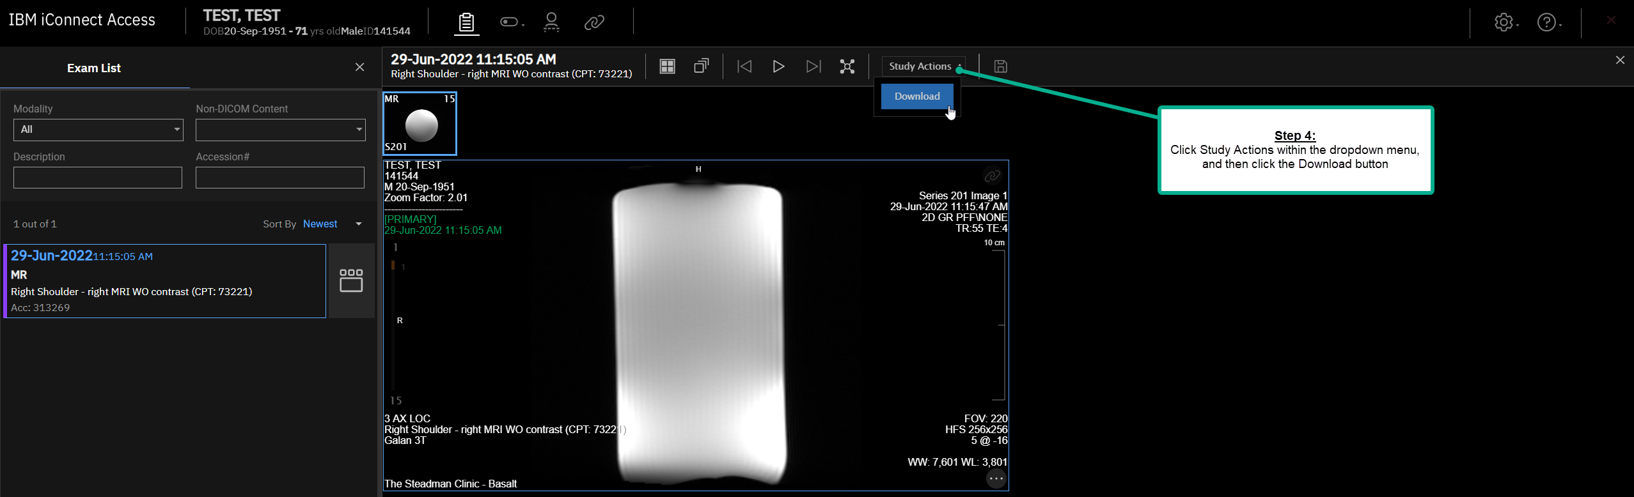Screen dimensions: 1634x497
Task: Switch to the Exam List tab
Action: pos(94,68)
